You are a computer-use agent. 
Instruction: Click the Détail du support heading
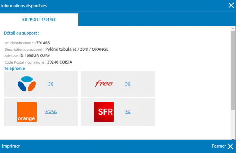click(x=22, y=33)
